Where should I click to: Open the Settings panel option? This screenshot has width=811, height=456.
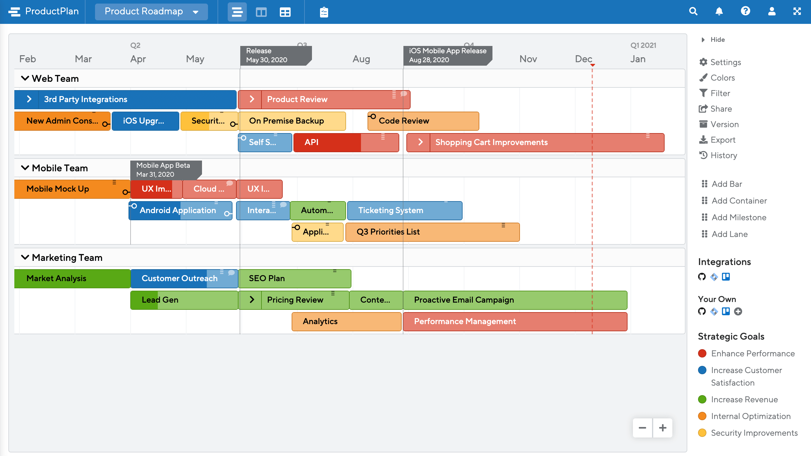click(x=725, y=62)
